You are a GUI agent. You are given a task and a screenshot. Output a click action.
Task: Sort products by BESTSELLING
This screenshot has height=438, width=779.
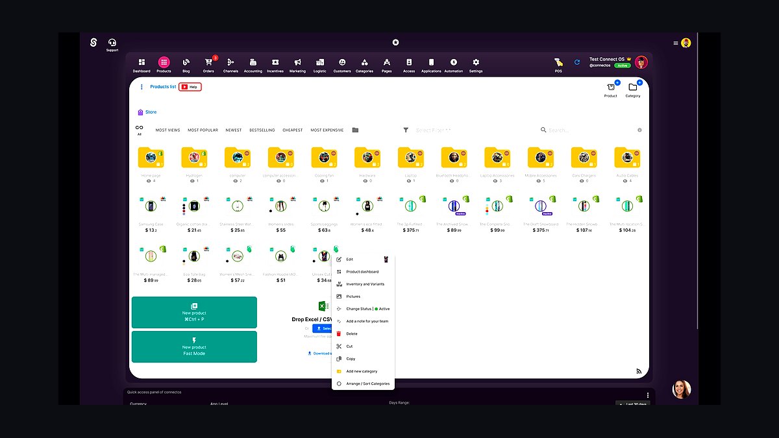coord(262,130)
